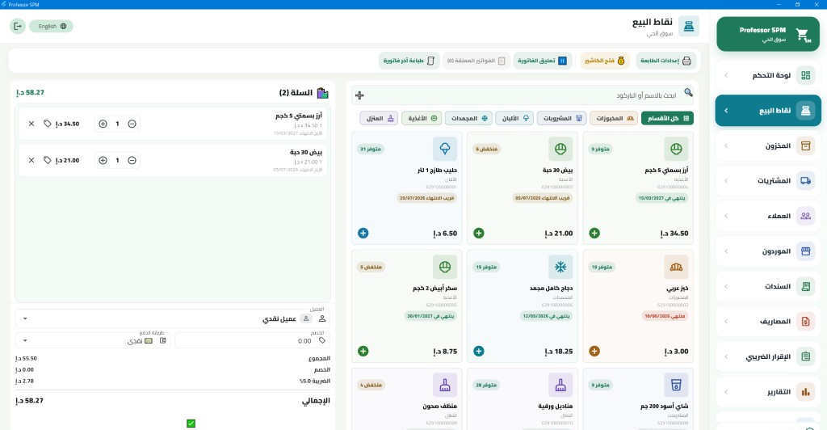Click تعليق الفاتورة suspend invoice button
The width and height of the screenshot is (827, 430).
coord(542,61)
